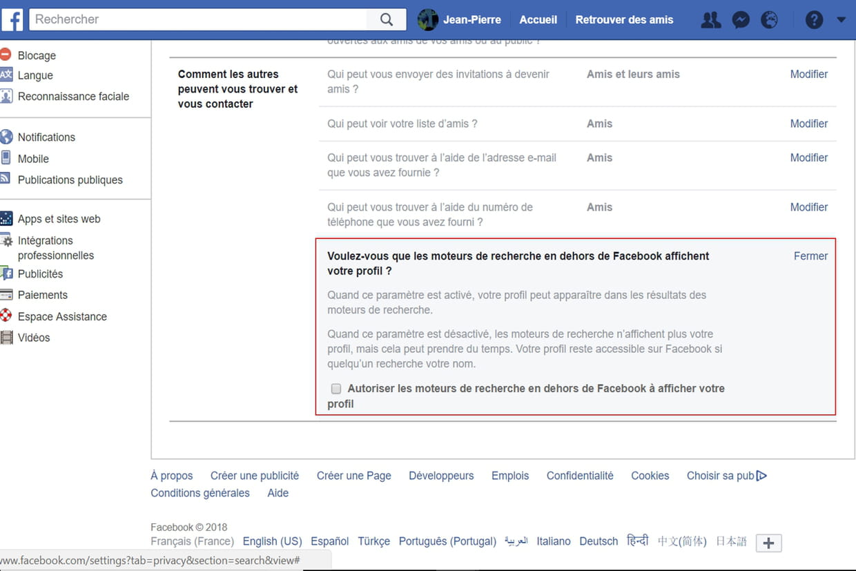Click the 'Amis et leurs amis' value
Viewport: 856px width, 571px height.
tap(633, 74)
